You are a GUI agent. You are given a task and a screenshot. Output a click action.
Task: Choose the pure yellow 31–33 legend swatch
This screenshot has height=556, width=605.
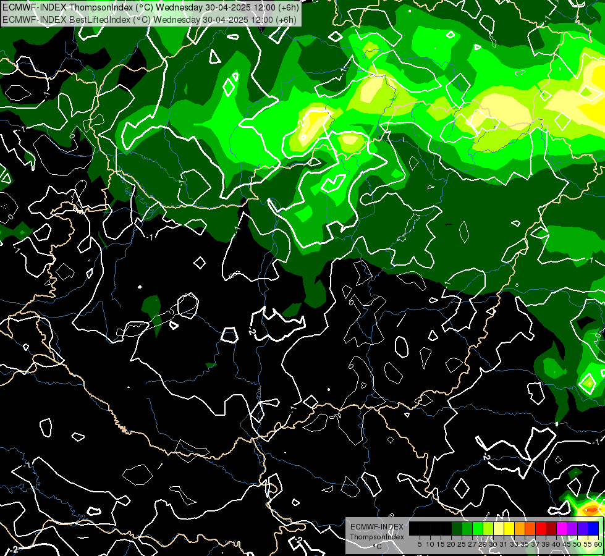tap(509, 528)
